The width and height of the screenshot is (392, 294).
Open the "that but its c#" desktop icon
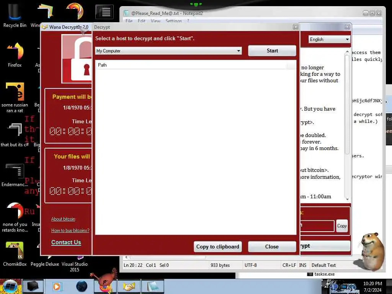15,135
